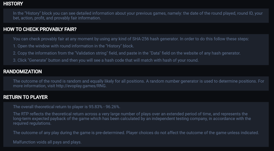
Task: Click the paragraph starting "The RTP reflects"
Action: (132, 119)
